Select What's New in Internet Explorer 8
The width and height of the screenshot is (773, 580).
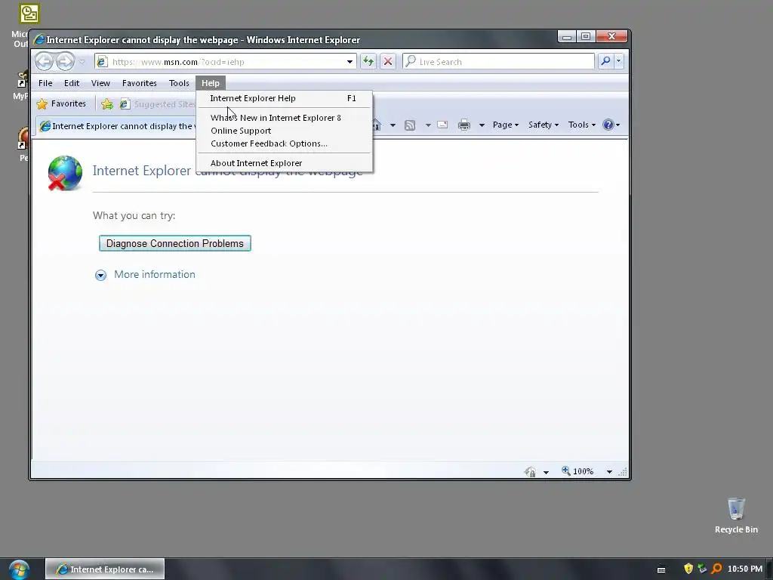coord(285,117)
